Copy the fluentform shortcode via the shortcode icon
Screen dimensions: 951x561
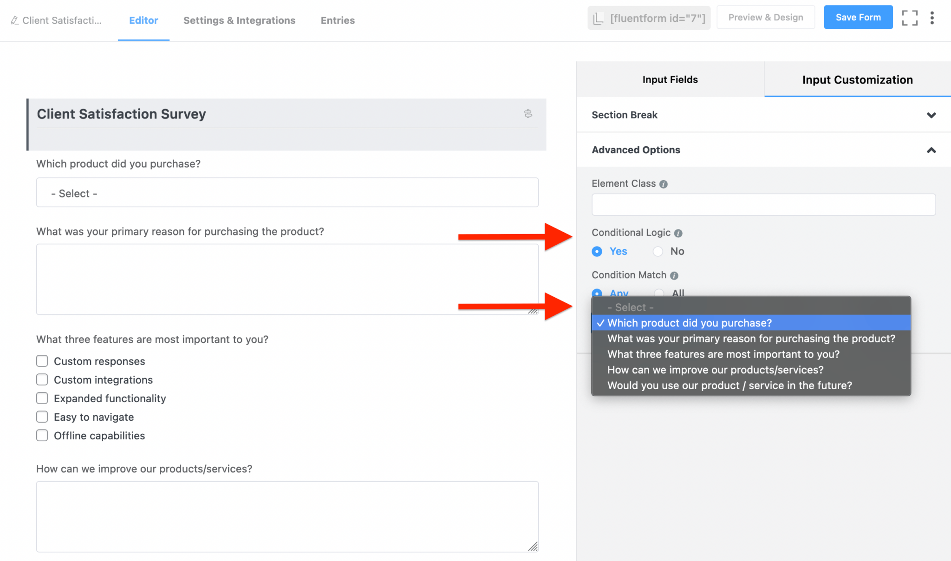click(598, 18)
